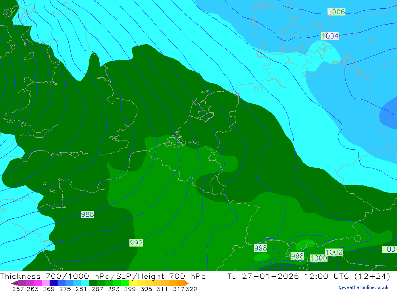This screenshot has width=397, height=291.
Task: Click the purple left arrow of color scale
Action: (x=14, y=283)
